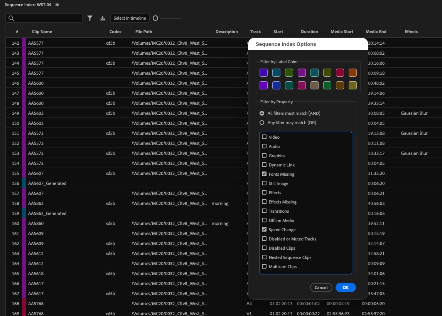Image resolution: width=442 pixels, height=316 pixels.
Task: Open the Sequence Index panel menu icon
Action: pyautogui.click(x=57, y=5)
